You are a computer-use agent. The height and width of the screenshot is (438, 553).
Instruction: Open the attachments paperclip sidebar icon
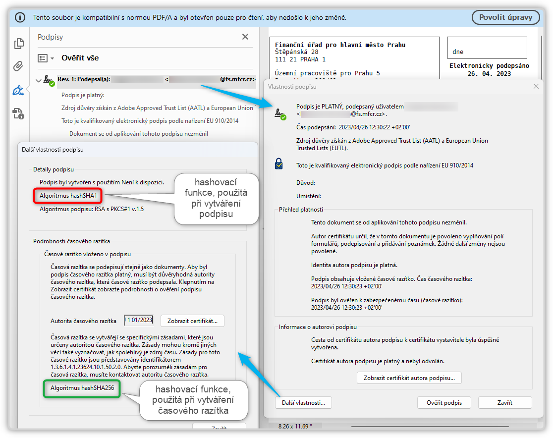[18, 66]
